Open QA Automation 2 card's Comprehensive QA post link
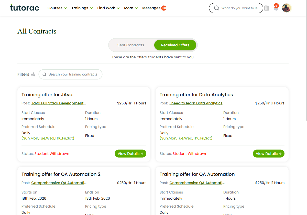The width and height of the screenshot is (307, 215). 59,183
